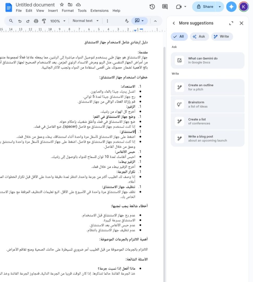Click the Share button
This screenshot has height=282, width=253.
coord(205,7)
